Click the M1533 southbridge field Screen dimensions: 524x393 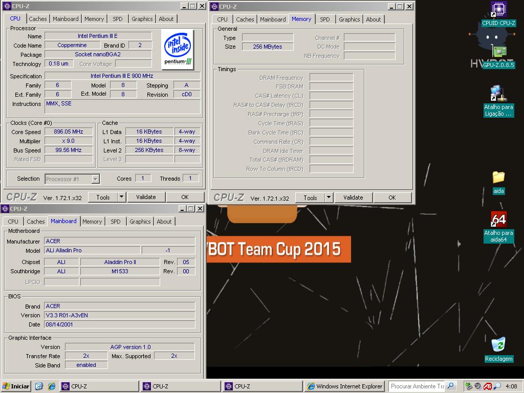[x=120, y=271]
